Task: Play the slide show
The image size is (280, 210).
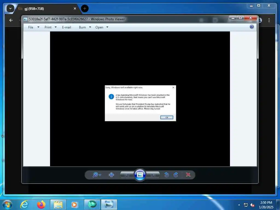Action: point(140,175)
